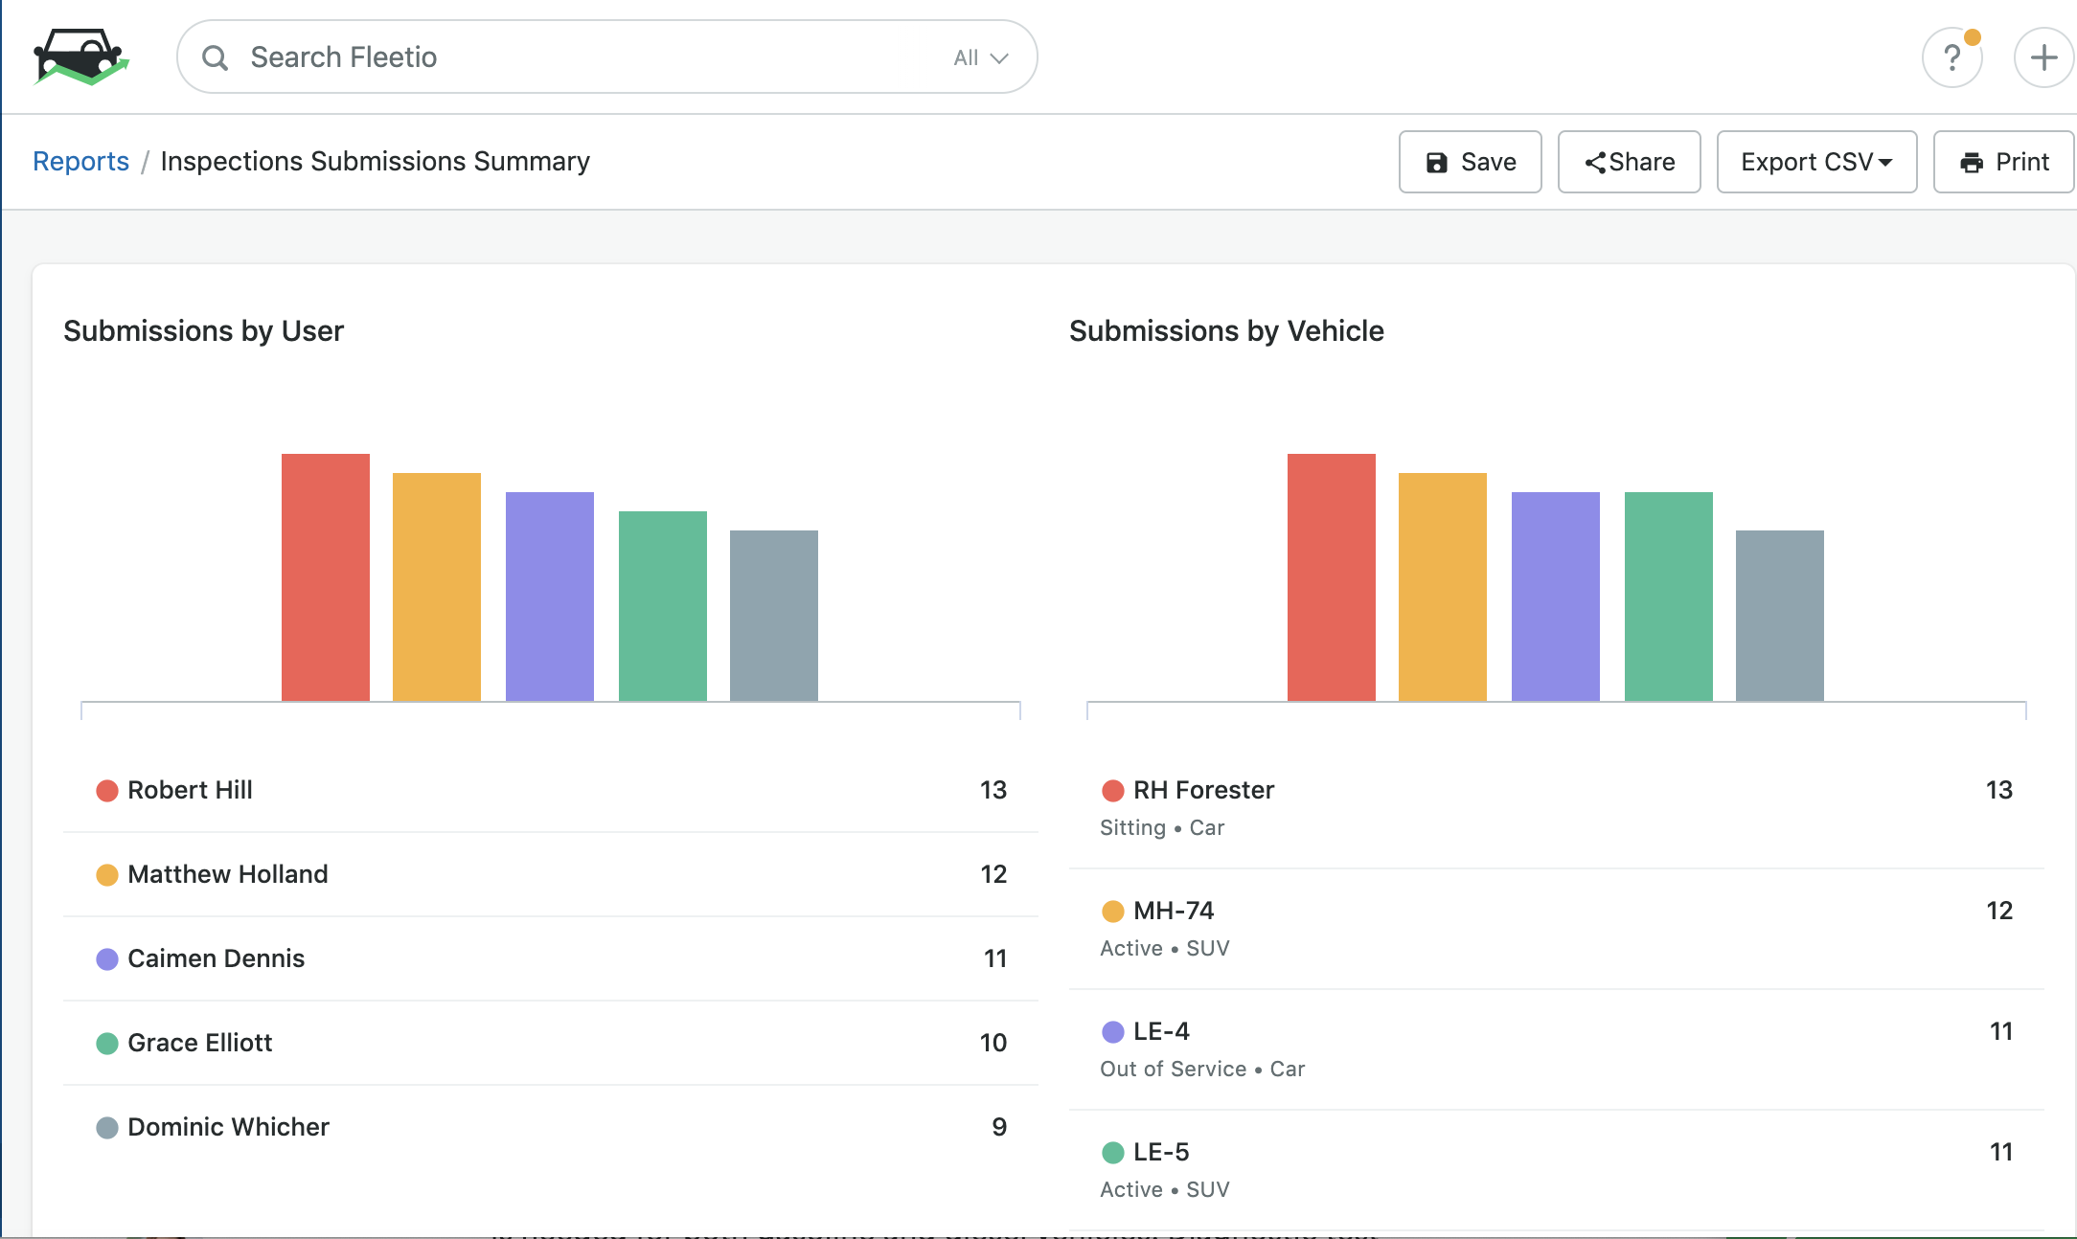2077x1239 pixels.
Task: Click the orange notification dot on help
Action: point(1972,37)
